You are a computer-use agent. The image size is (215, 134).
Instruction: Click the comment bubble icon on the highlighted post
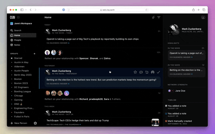(x=141, y=72)
